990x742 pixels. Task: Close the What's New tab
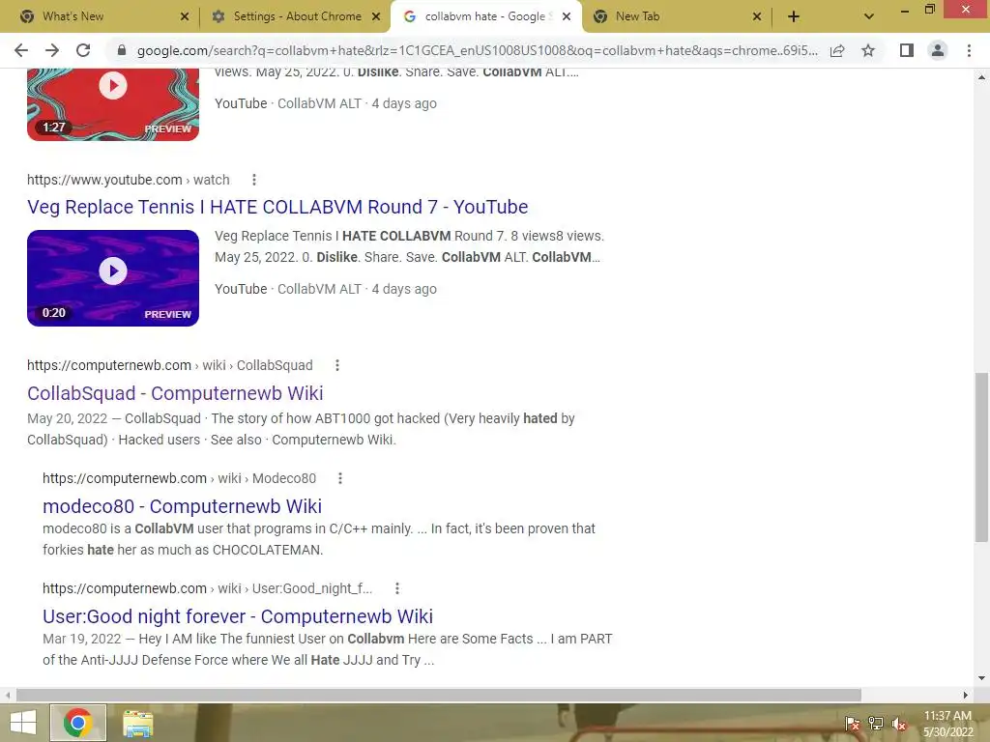(x=185, y=16)
